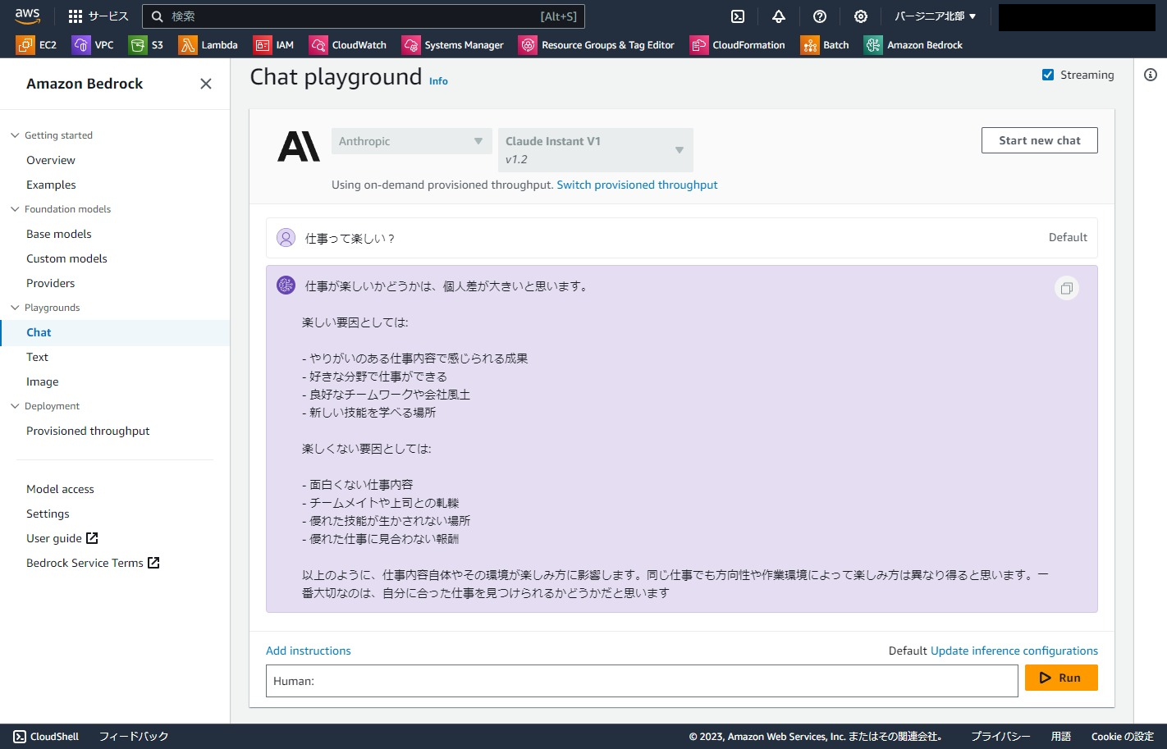Open Model access page
The height and width of the screenshot is (749, 1167).
(x=60, y=489)
